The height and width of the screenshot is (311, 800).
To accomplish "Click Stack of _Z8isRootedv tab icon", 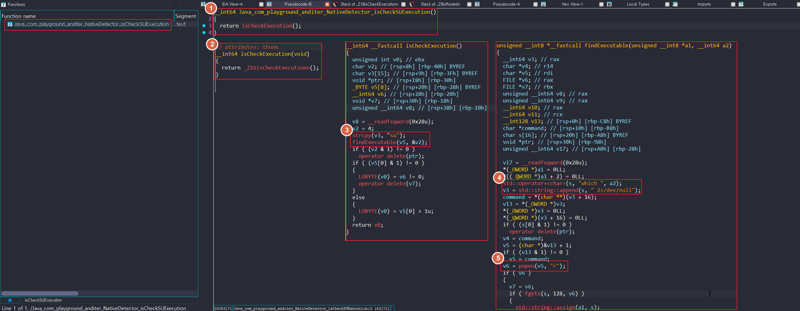I will [x=411, y=4].
